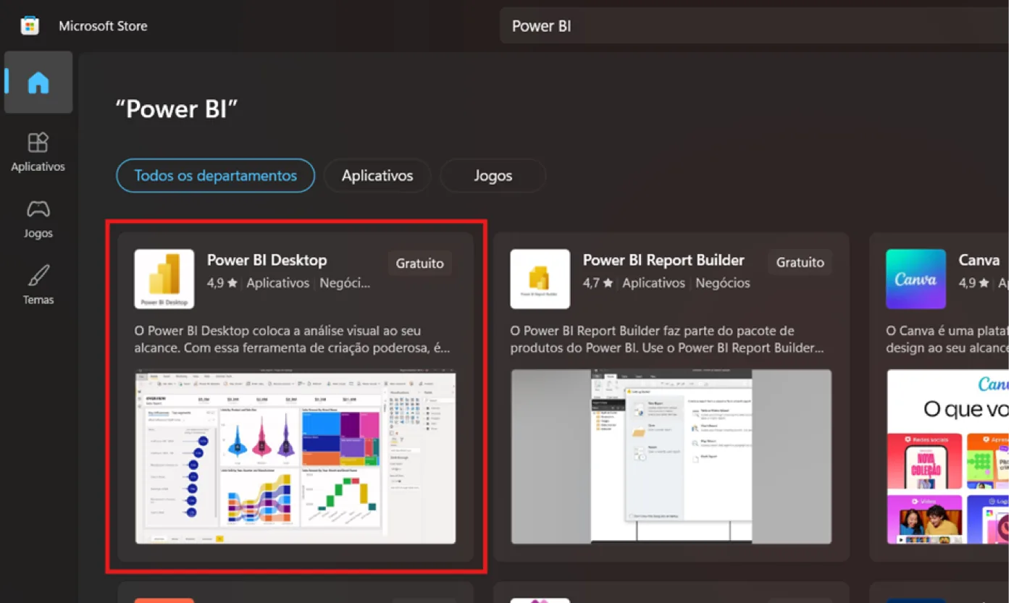Open the Canva title link

979,261
